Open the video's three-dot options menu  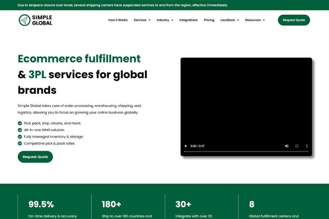307,146
